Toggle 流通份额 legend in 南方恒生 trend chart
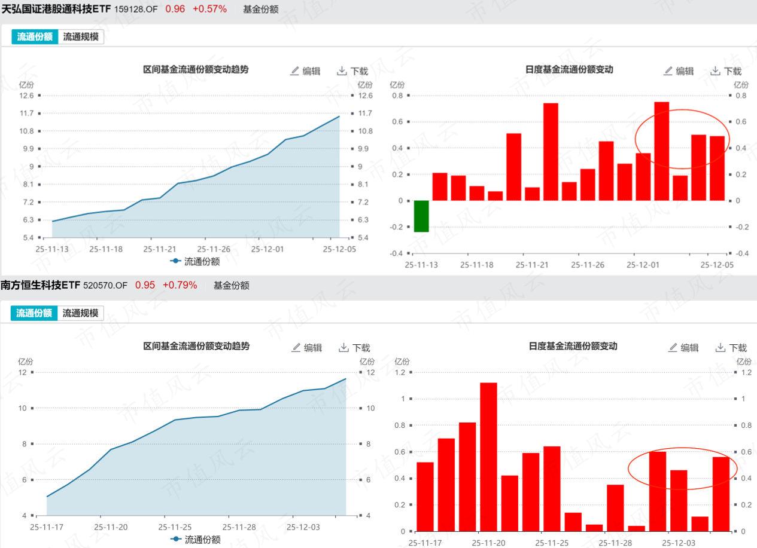Image resolution: width=757 pixels, height=548 pixels. point(195,540)
